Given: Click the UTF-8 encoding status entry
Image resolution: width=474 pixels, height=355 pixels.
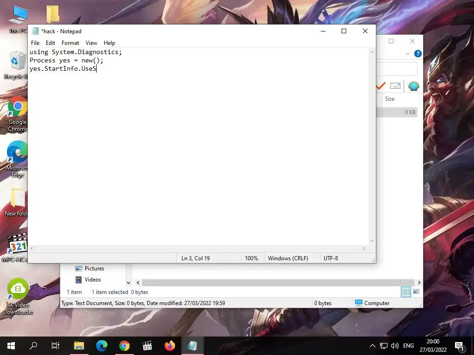Looking at the screenshot, I should click(x=331, y=258).
